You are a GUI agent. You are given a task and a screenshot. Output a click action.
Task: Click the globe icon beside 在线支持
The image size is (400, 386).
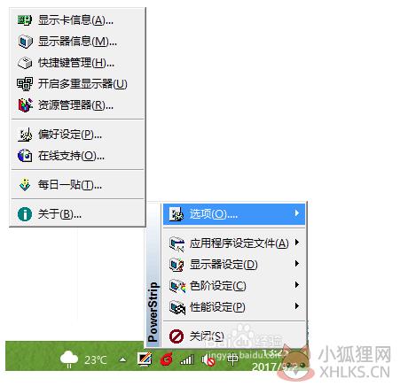(25, 156)
